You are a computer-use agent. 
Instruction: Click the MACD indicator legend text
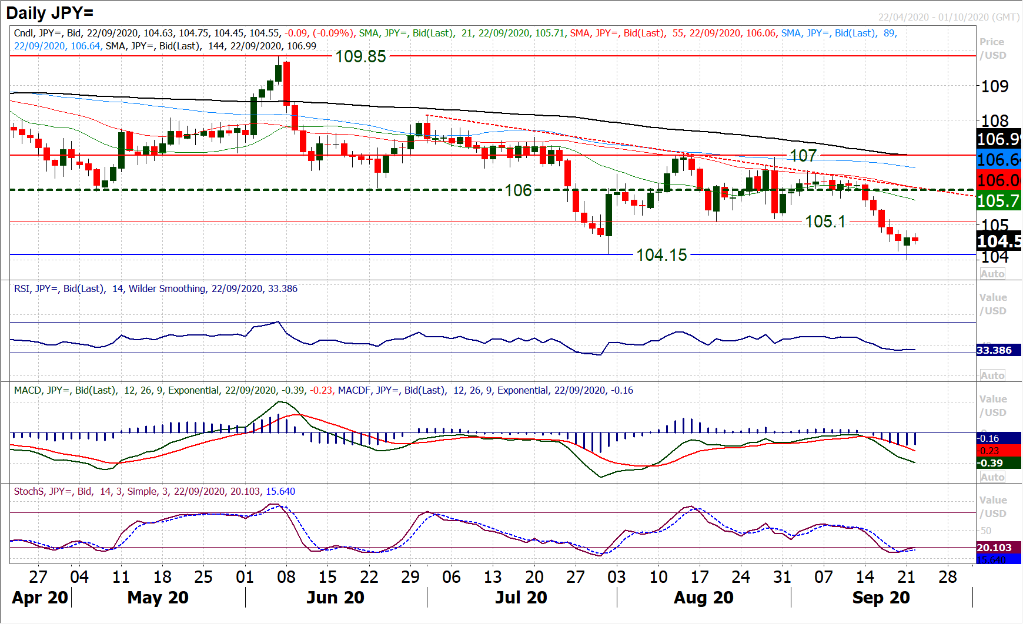pyautogui.click(x=323, y=390)
